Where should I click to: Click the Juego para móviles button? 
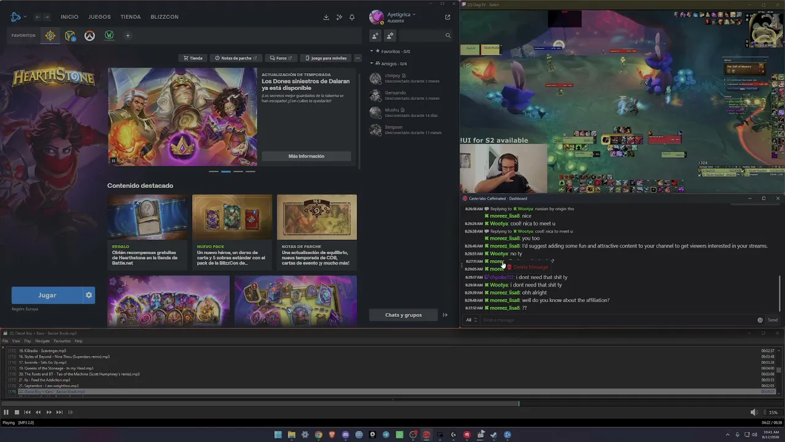click(x=326, y=58)
